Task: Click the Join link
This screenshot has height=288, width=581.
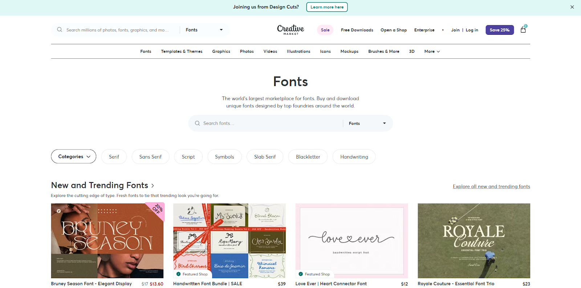Action: click(x=455, y=30)
